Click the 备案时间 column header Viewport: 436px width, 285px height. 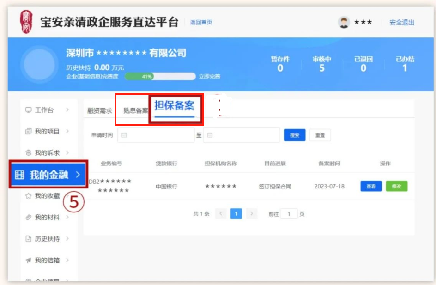coord(329,164)
